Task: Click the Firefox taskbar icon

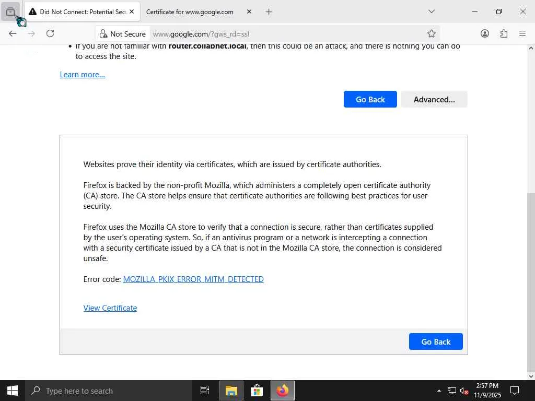Action: [283, 391]
